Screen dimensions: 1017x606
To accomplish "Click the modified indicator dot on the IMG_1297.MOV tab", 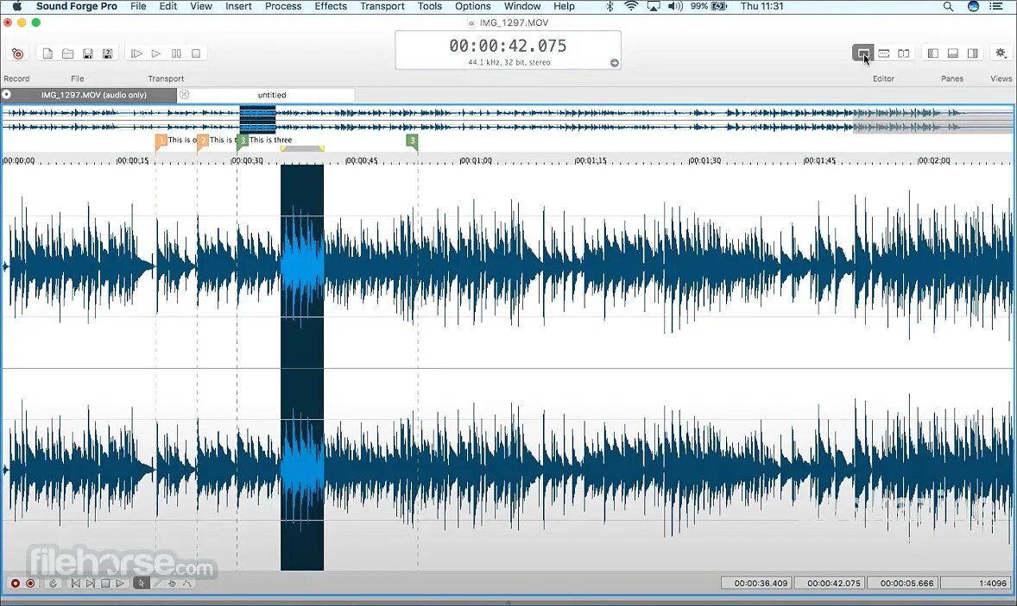I will 7,95.
